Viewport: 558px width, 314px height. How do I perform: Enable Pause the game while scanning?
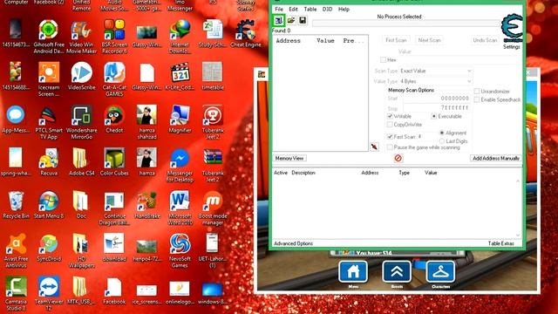click(390, 147)
